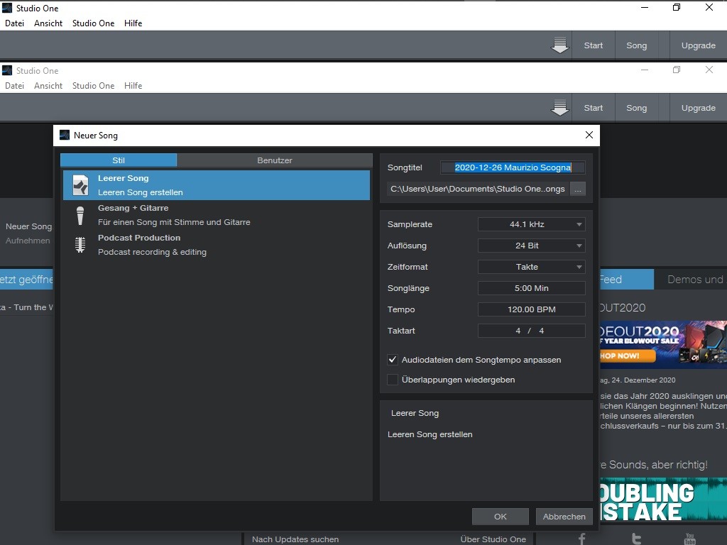The image size is (727, 545).
Task: Go to Start in the lower Studio One window
Action: [594, 108]
